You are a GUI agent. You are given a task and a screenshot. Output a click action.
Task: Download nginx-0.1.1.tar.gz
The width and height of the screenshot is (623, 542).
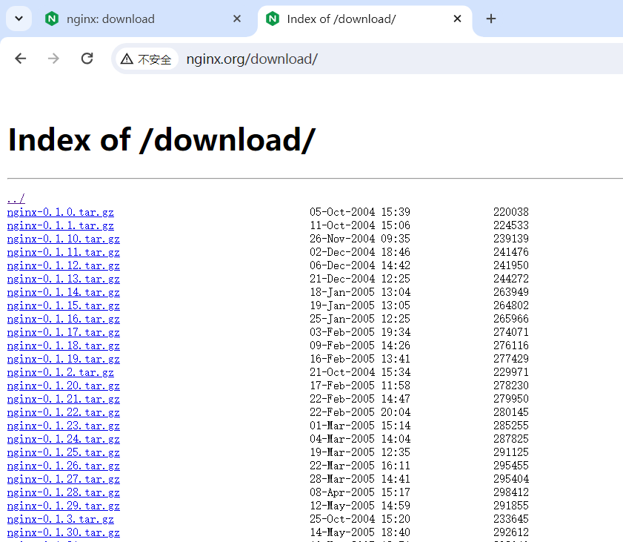(61, 225)
